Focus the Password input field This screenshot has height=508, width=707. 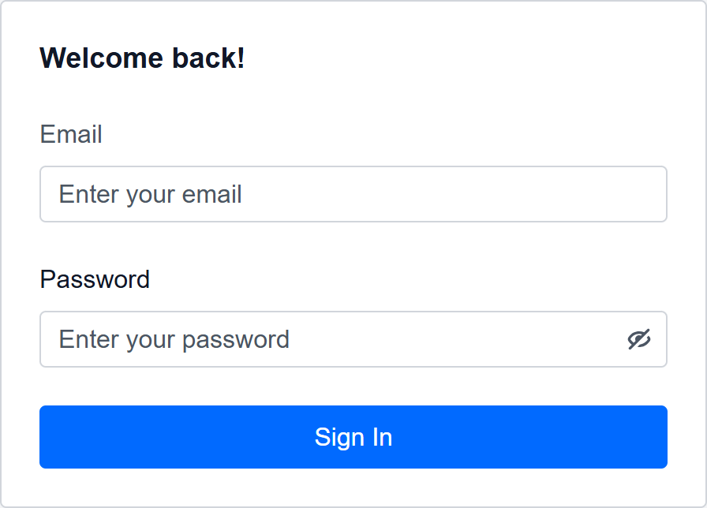331,339
